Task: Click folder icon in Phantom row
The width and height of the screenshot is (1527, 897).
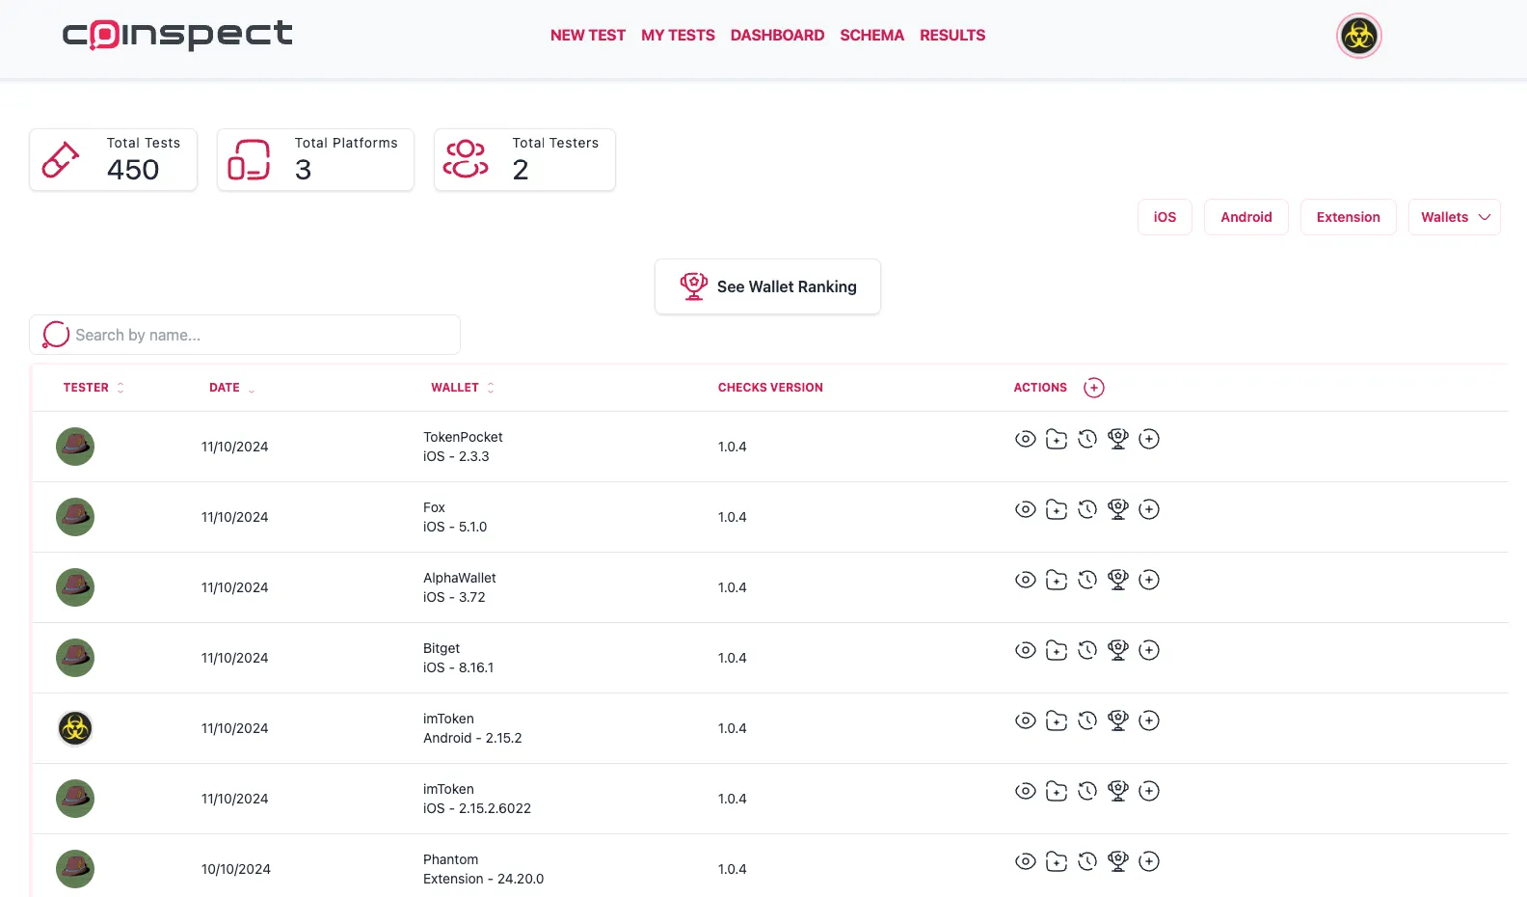Action: click(1057, 861)
